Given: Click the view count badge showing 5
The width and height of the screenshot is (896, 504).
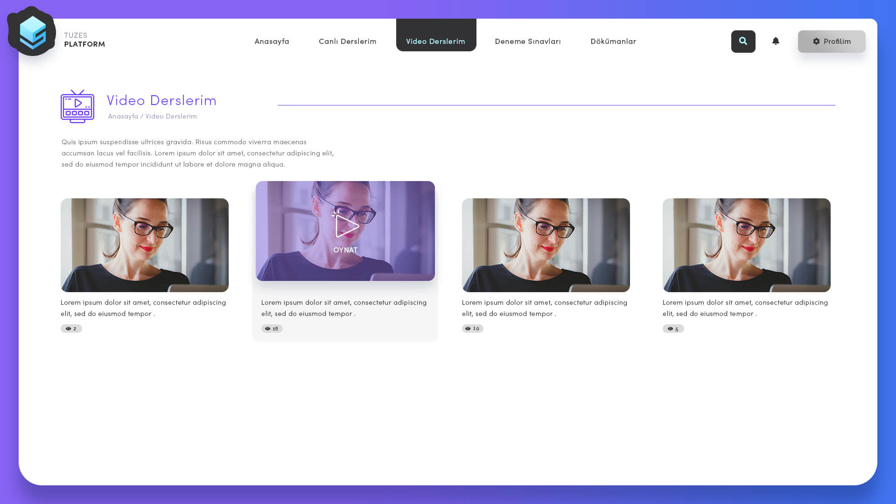Looking at the screenshot, I should (x=673, y=329).
